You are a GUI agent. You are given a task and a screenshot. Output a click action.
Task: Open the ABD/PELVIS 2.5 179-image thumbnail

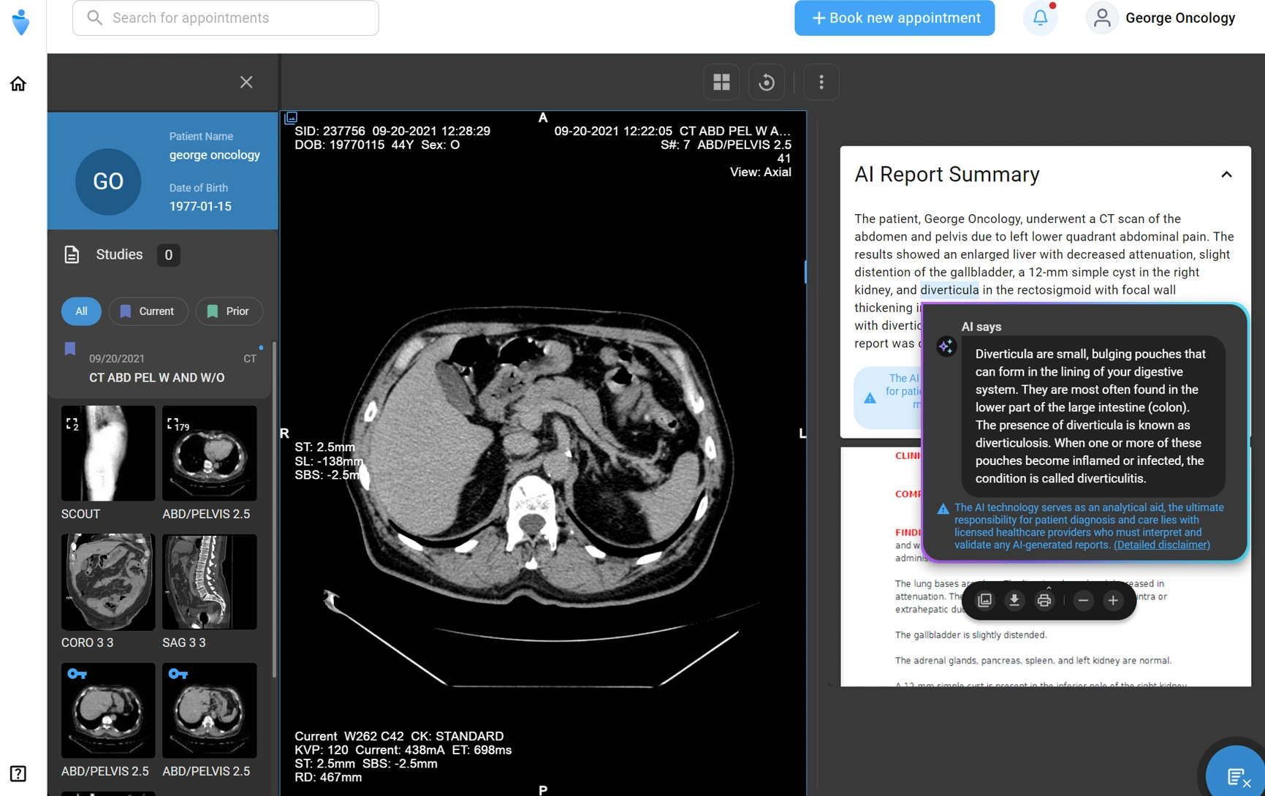pos(209,453)
